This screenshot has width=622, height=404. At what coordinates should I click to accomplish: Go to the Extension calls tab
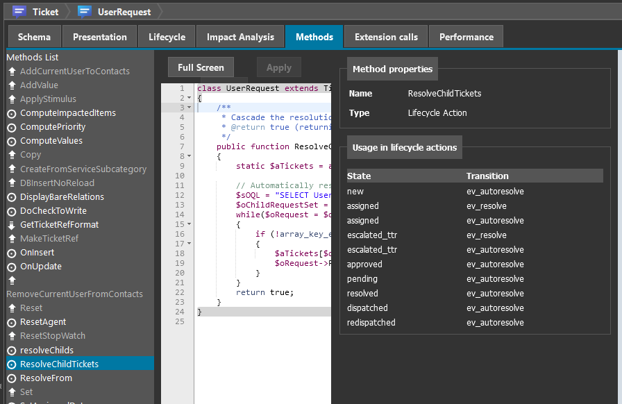point(386,37)
